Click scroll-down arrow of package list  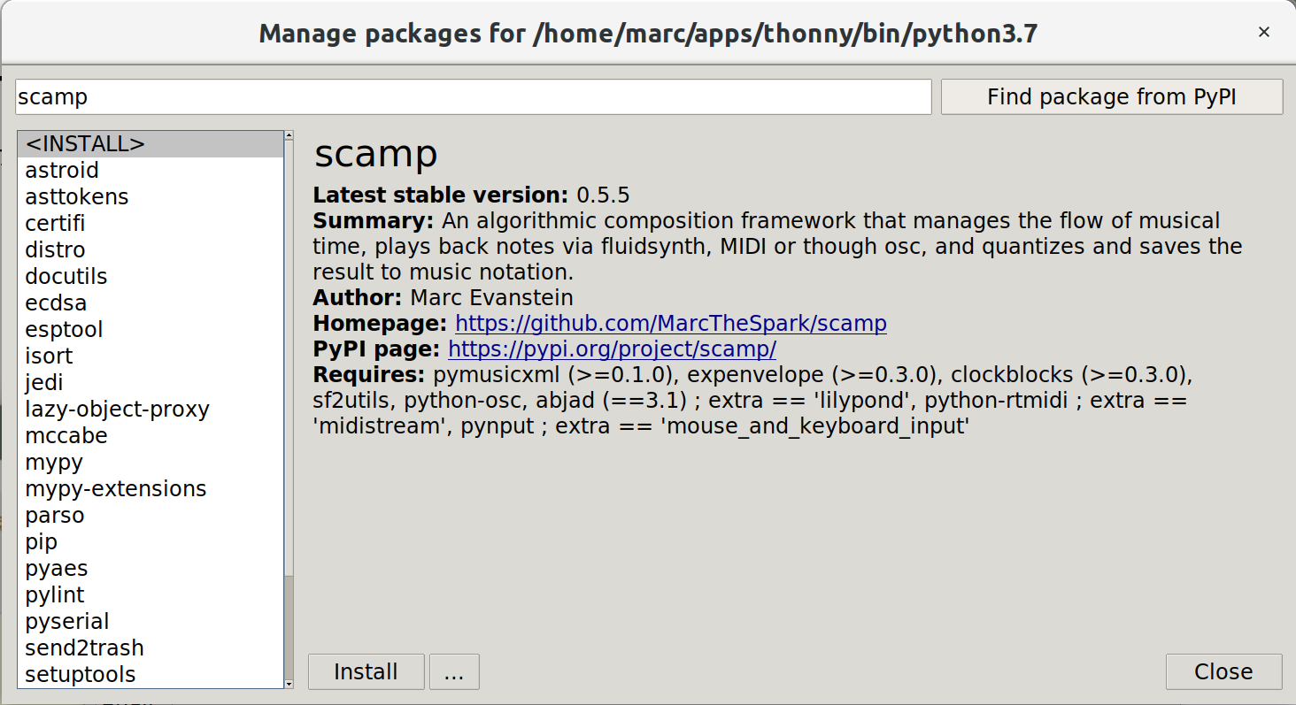coord(289,684)
